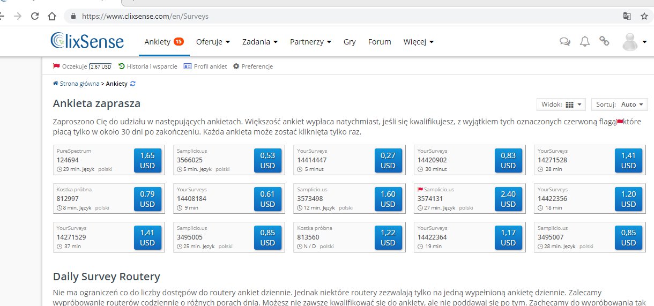Viewport: 654px width, 306px height.
Task: Click the Profil ankiet card icon
Action: (x=187, y=66)
